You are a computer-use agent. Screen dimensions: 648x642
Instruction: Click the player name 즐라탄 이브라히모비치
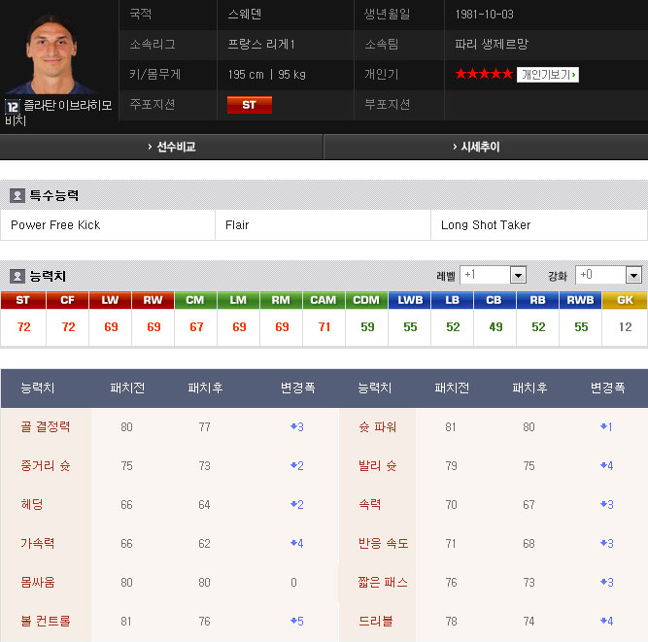(58, 113)
